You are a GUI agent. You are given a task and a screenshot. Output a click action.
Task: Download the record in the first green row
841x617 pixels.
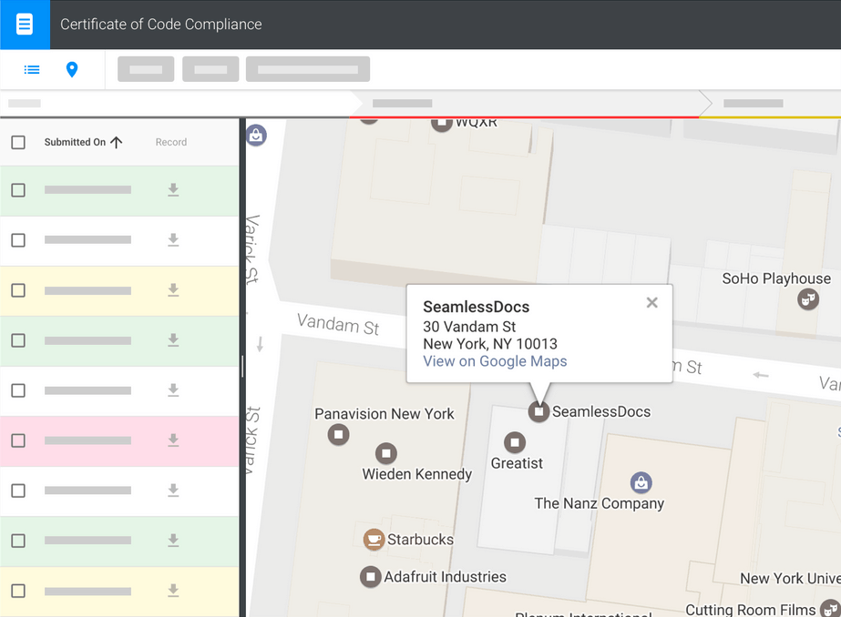[173, 190]
